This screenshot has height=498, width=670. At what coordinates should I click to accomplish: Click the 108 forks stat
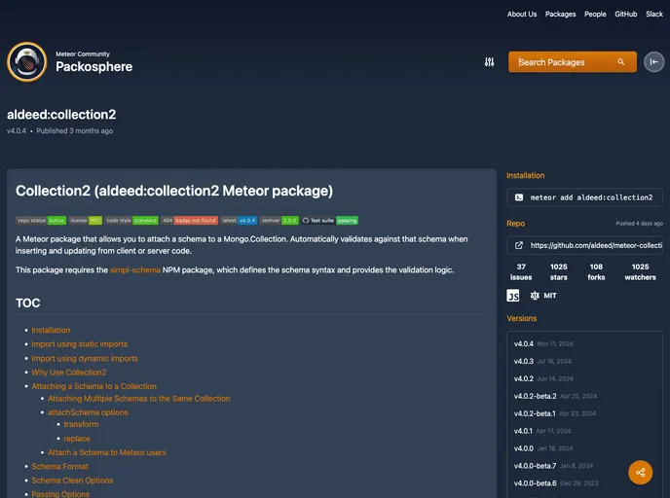596,271
